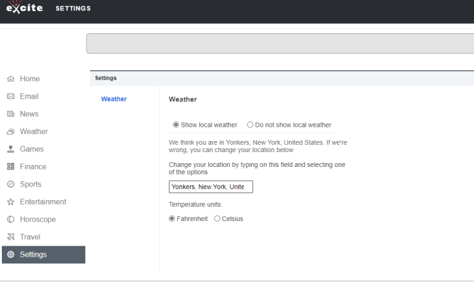
Task: Open the Home page from the sidebar
Action: click(30, 79)
